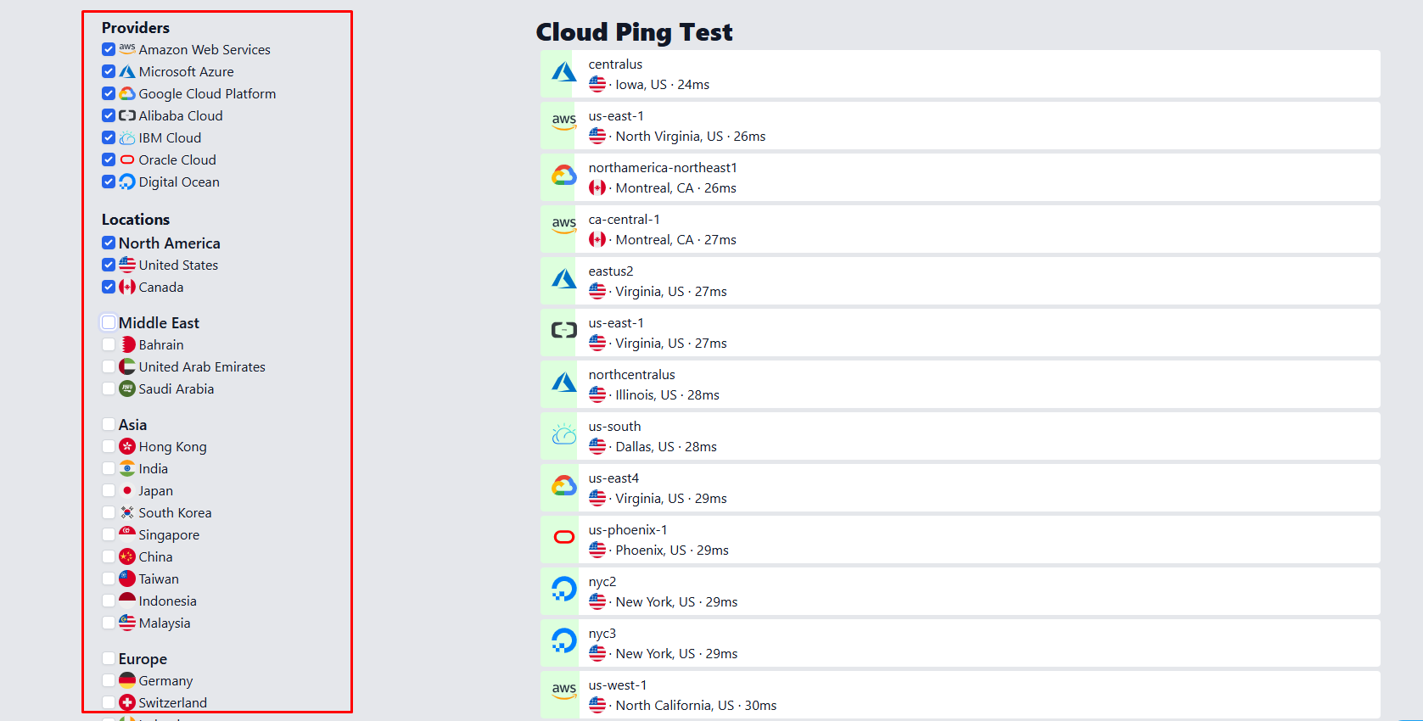Click the Oracle icon beside us-phoenix-1

coord(564,537)
